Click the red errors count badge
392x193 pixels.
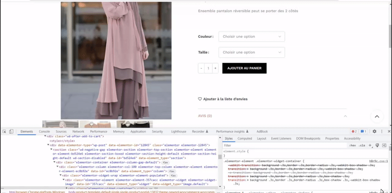point(354,131)
